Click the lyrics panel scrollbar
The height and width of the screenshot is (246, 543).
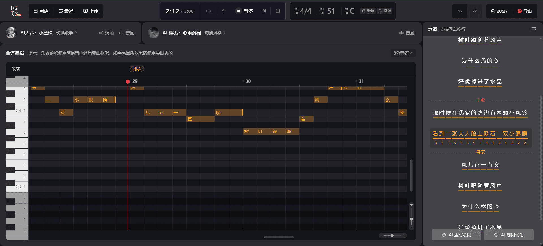click(x=541, y=157)
